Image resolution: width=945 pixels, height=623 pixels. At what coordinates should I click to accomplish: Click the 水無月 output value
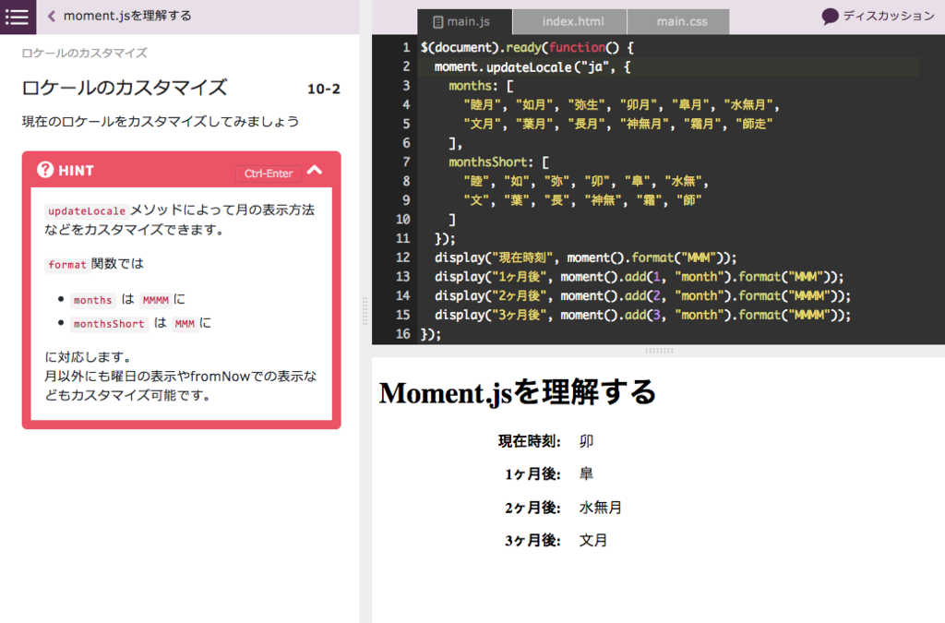click(600, 508)
